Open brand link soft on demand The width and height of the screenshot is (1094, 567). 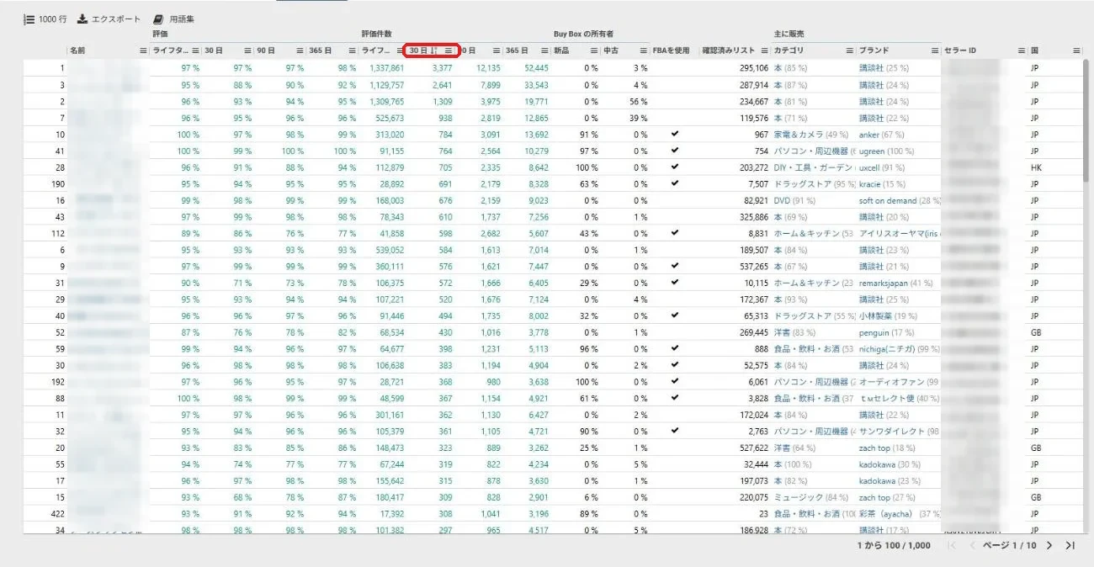900,201
